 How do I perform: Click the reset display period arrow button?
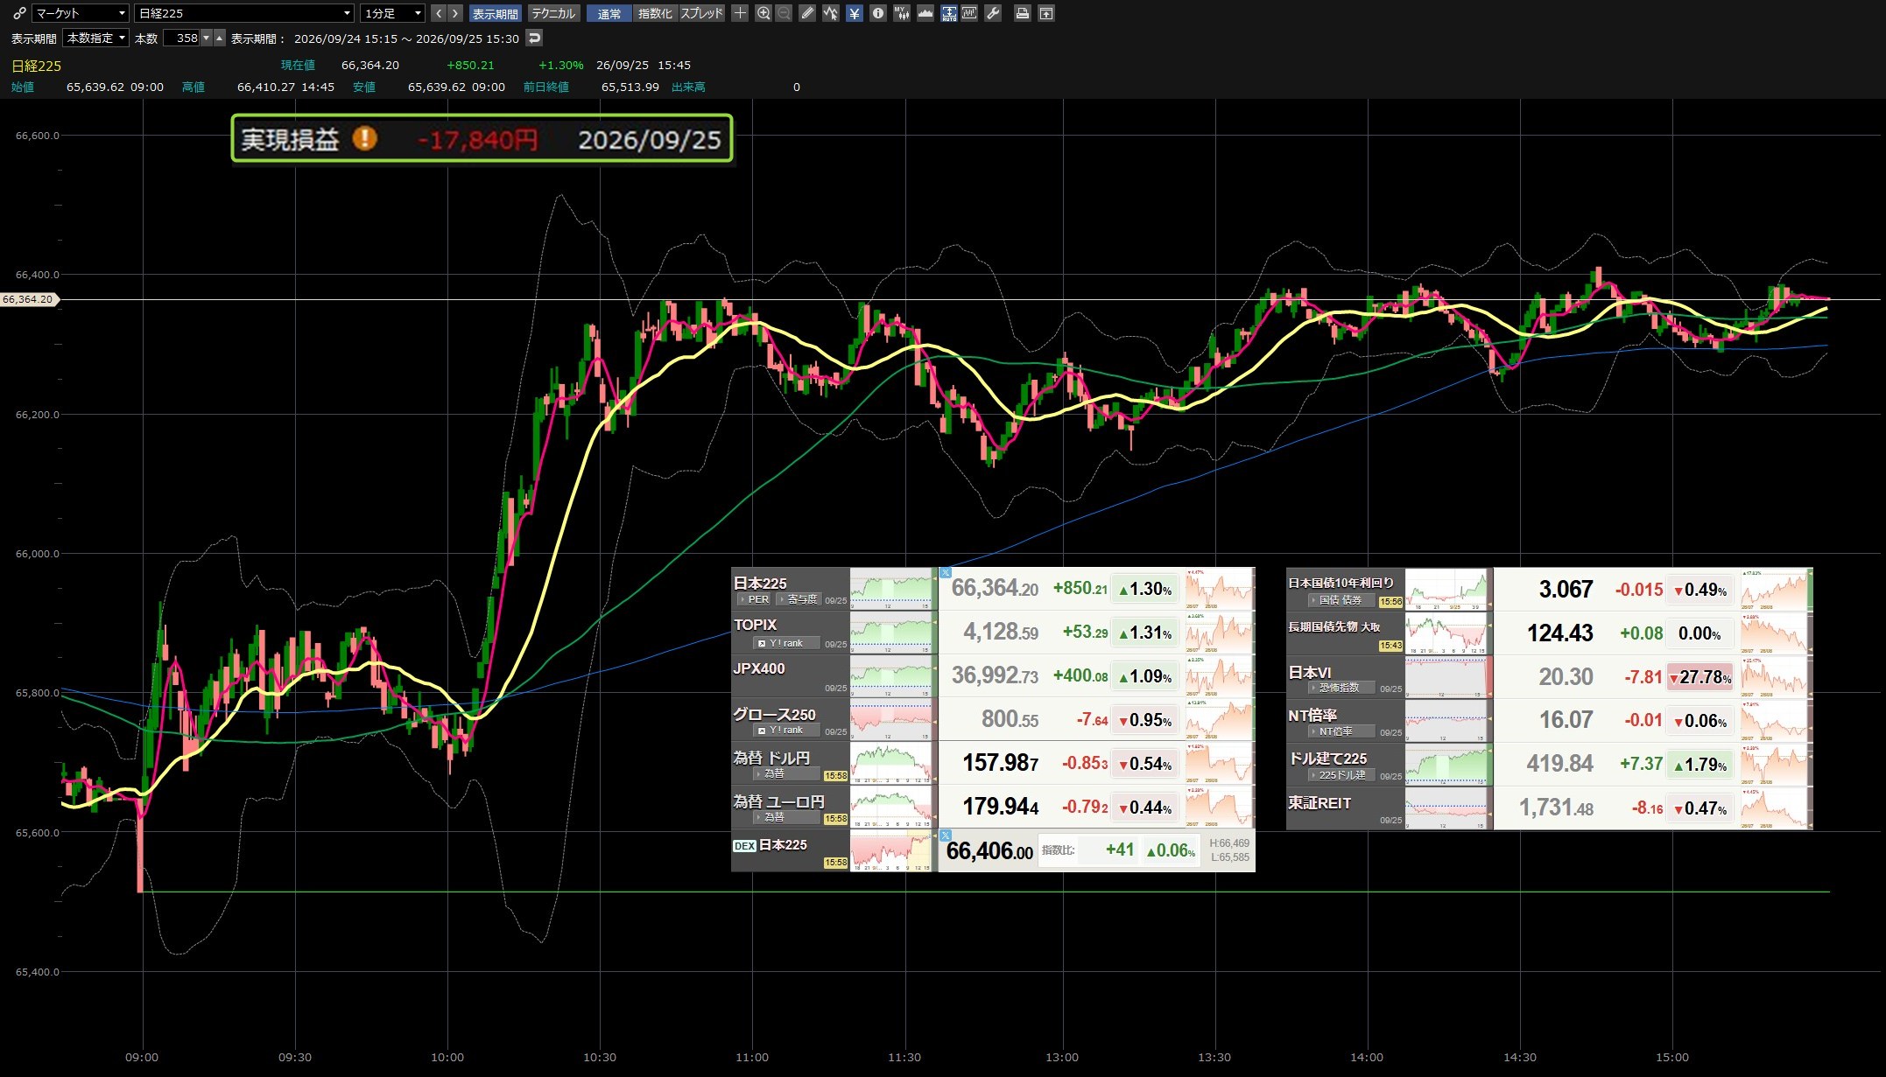(x=534, y=38)
